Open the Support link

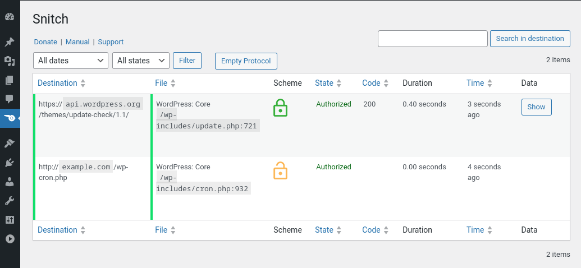click(111, 42)
